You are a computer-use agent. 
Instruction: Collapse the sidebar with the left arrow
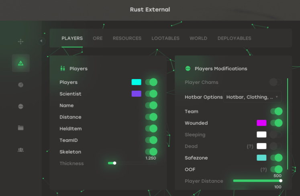[x=41, y=41]
